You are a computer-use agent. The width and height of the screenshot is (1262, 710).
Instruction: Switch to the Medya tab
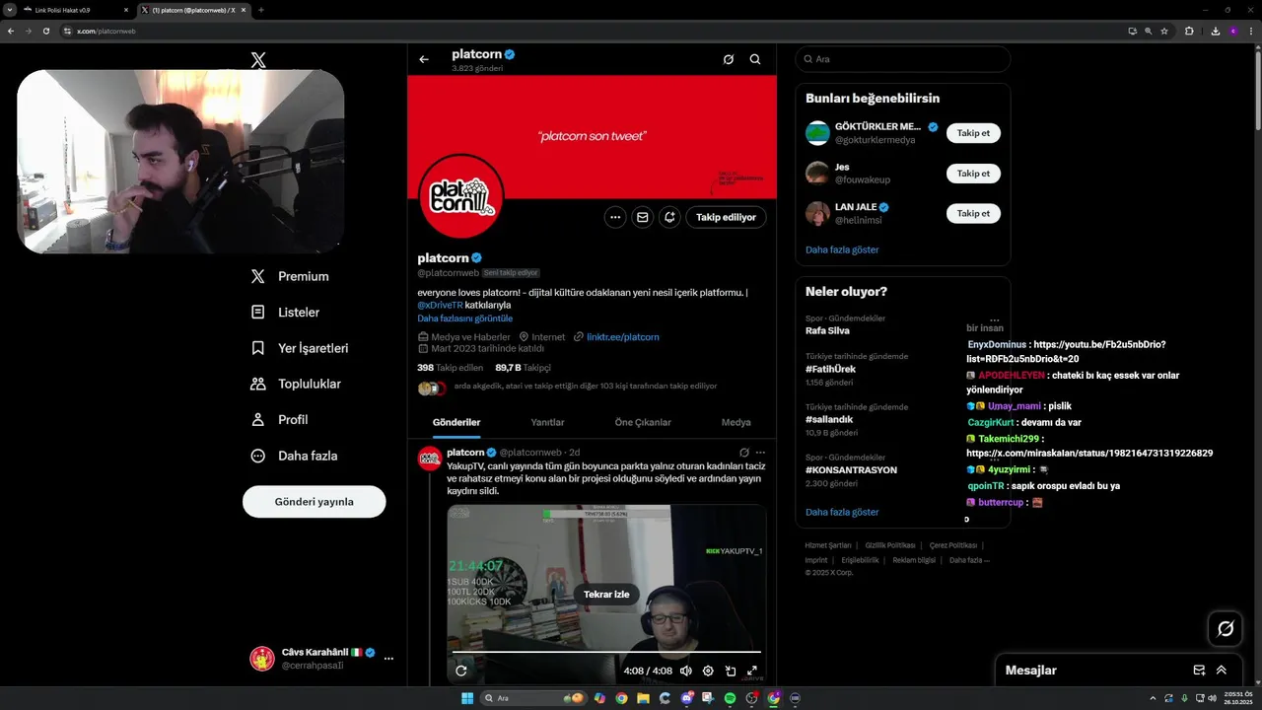736,422
